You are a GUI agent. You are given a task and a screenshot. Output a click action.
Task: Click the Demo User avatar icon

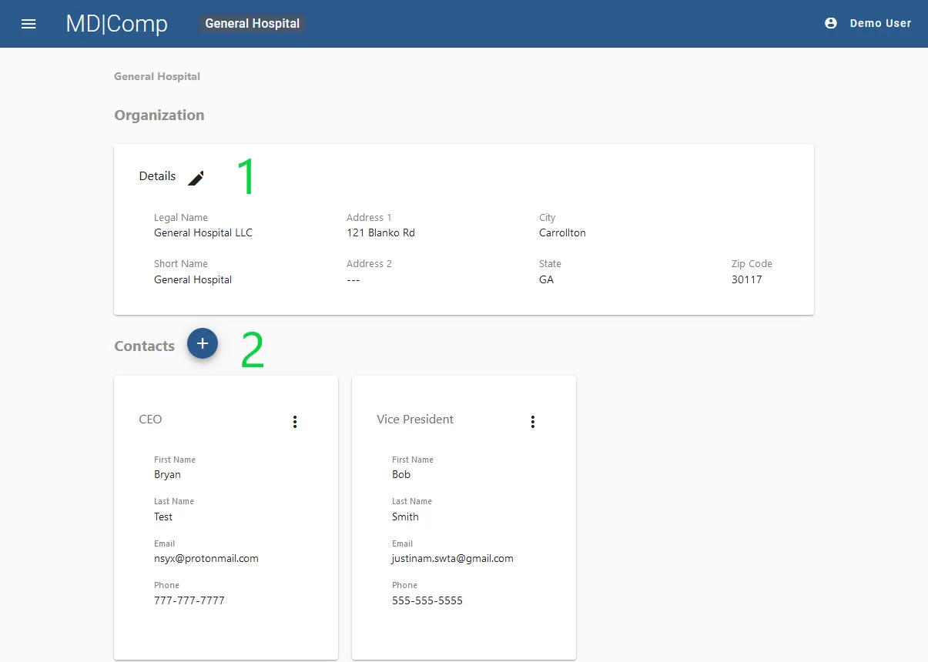pos(829,23)
